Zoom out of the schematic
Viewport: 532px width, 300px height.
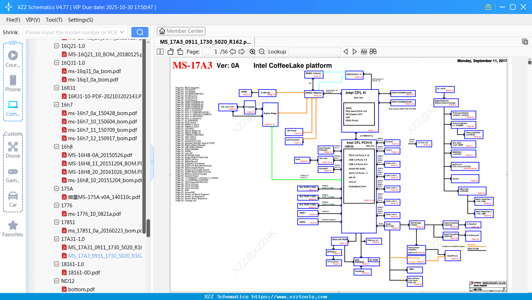262,52
